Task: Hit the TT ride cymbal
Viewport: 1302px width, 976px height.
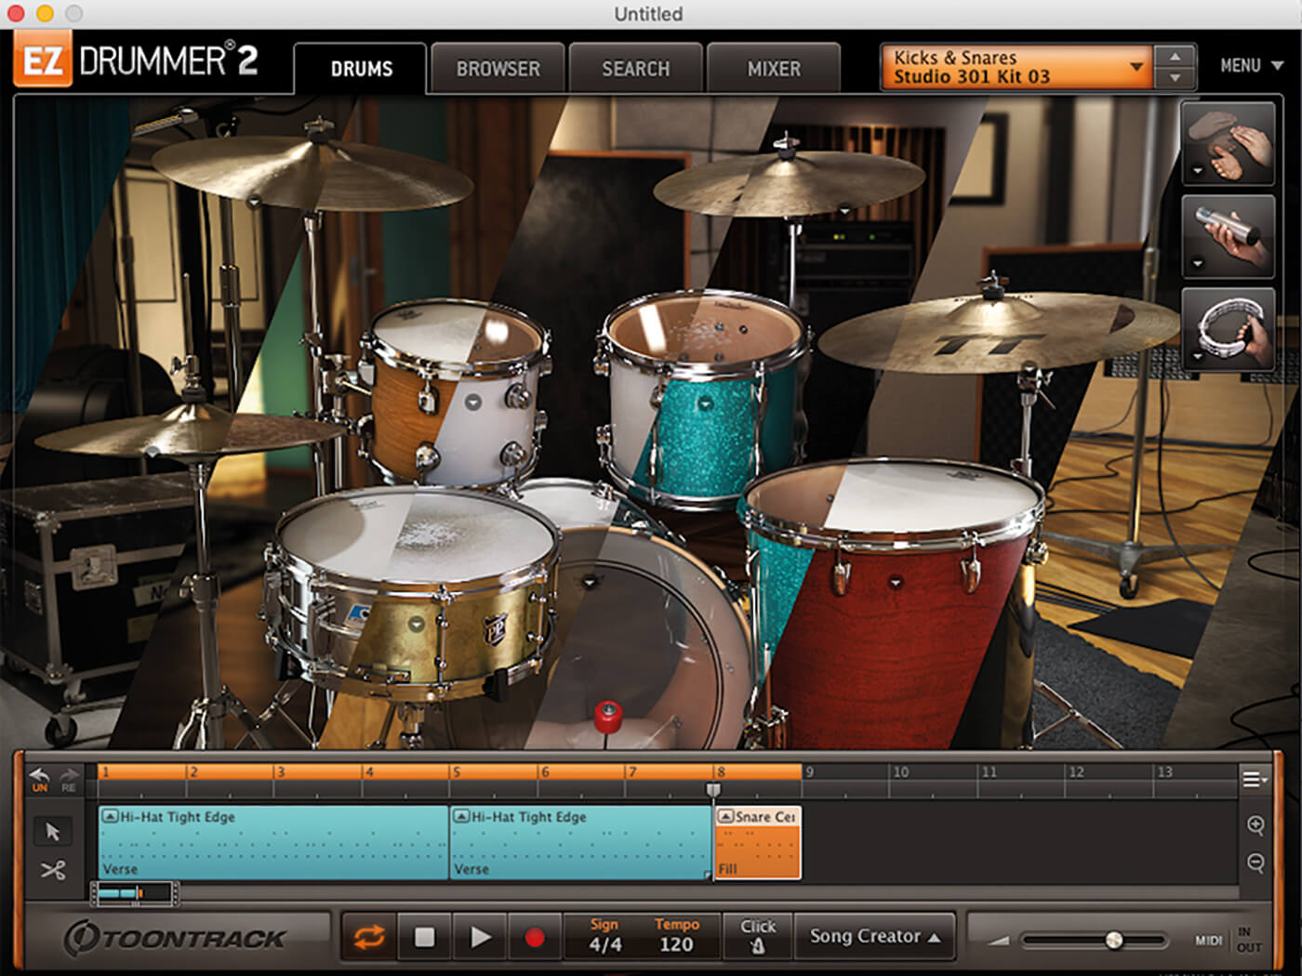Action: coord(1000,335)
